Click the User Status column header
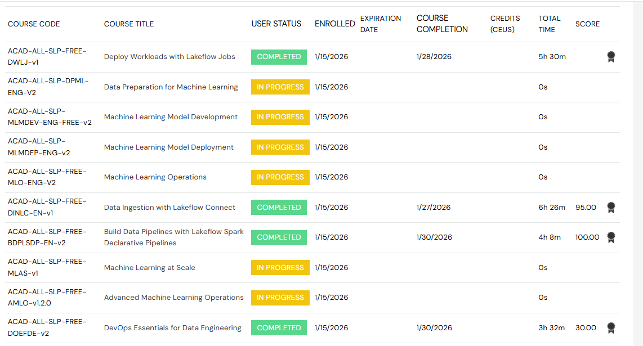643x346 pixels. (x=276, y=24)
